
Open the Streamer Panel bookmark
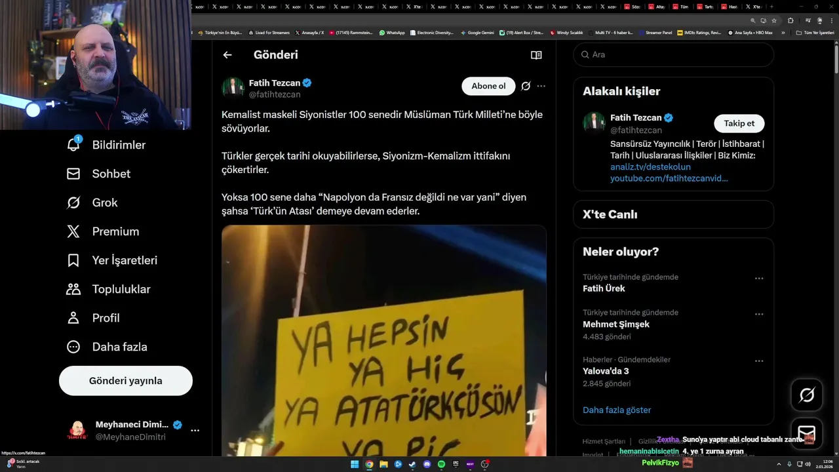point(655,32)
